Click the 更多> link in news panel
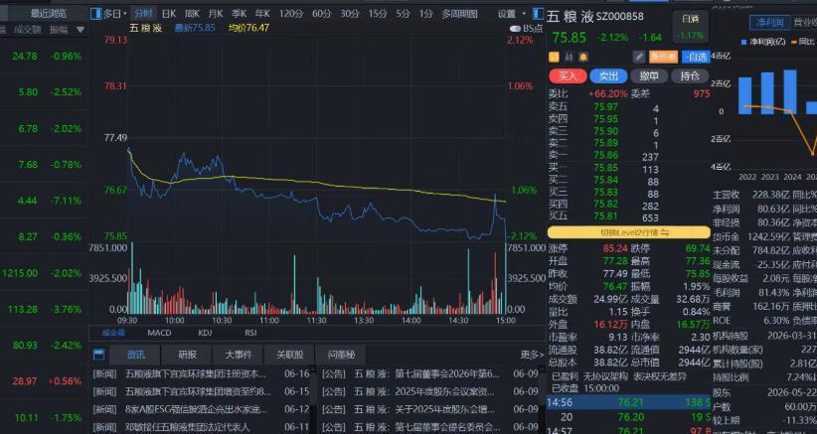The image size is (817, 434). (532, 355)
